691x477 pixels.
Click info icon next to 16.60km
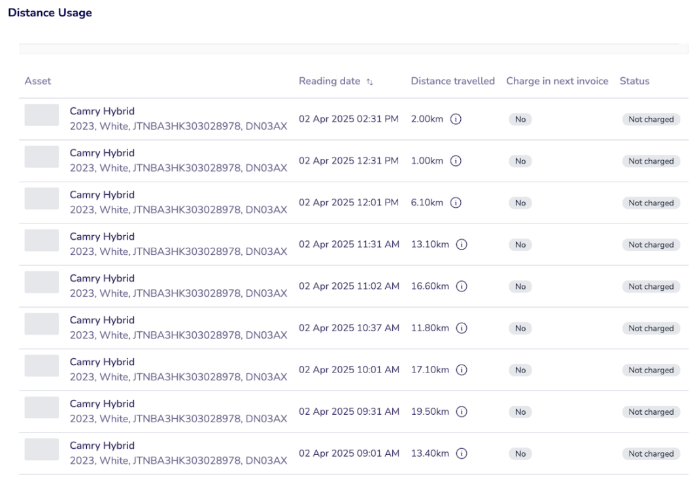[x=462, y=286]
